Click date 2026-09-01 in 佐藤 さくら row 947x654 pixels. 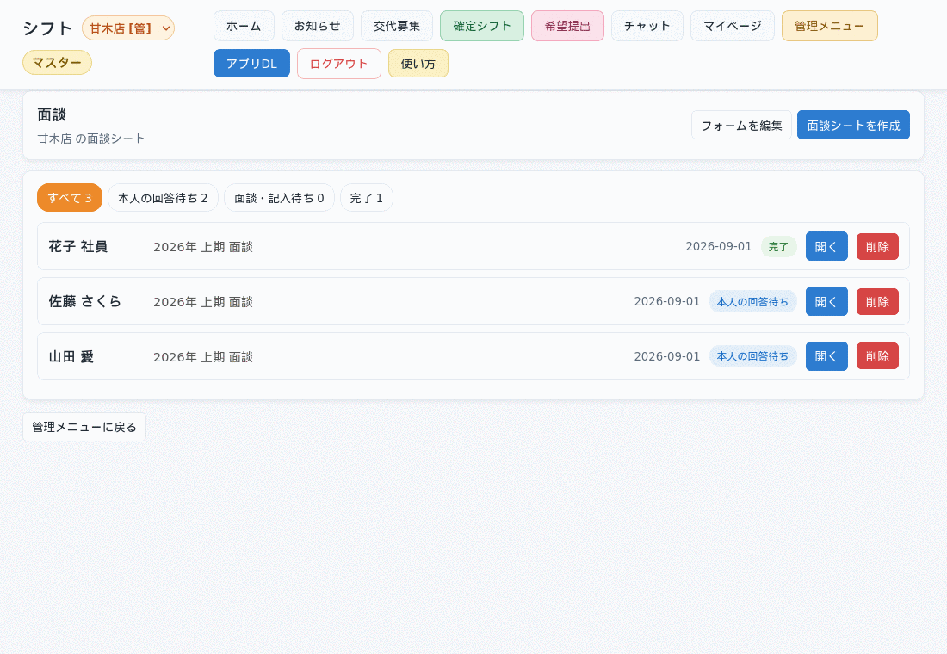pyautogui.click(x=666, y=301)
